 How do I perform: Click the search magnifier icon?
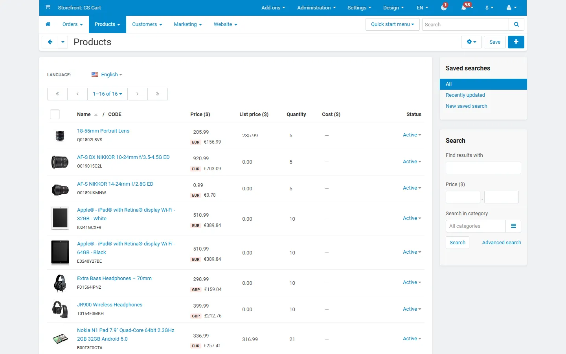(x=516, y=24)
